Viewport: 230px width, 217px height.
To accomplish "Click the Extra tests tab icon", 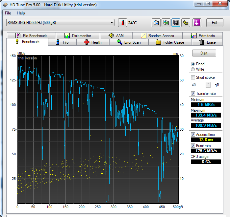I will tap(194, 35).
